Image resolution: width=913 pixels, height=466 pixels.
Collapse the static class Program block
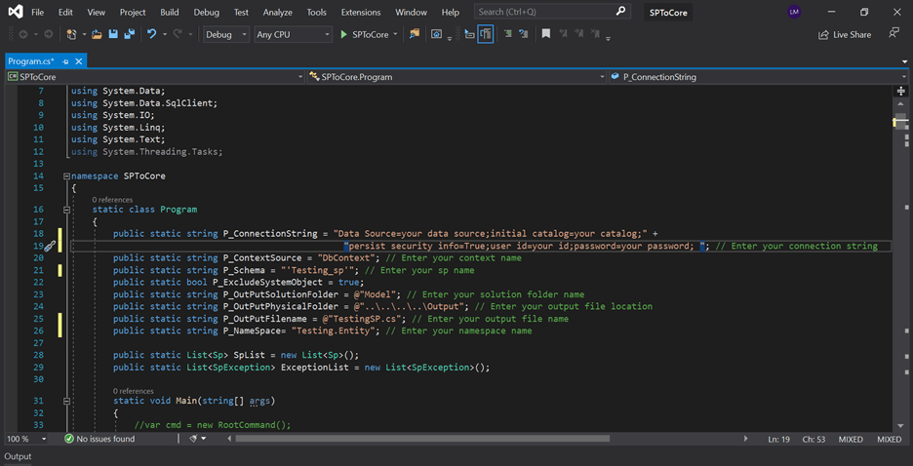[66, 210]
